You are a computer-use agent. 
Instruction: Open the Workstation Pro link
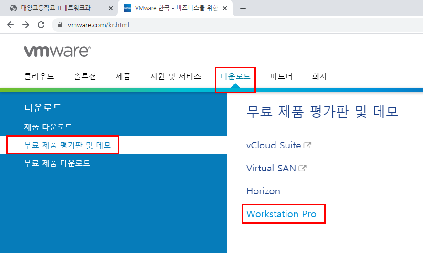tap(281, 214)
